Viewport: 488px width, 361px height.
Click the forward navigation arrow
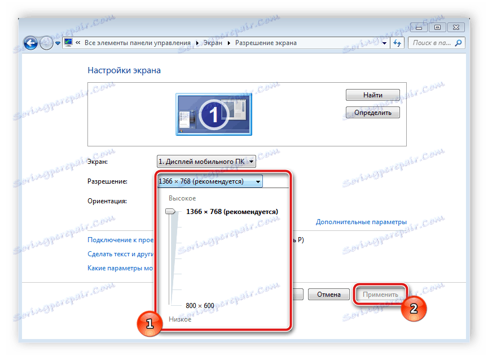(x=46, y=43)
